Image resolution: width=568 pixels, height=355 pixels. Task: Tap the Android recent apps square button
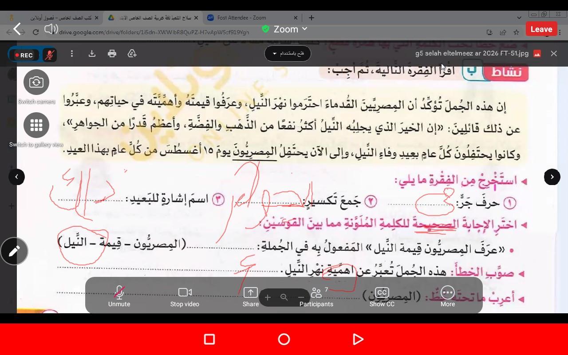pyautogui.click(x=209, y=339)
